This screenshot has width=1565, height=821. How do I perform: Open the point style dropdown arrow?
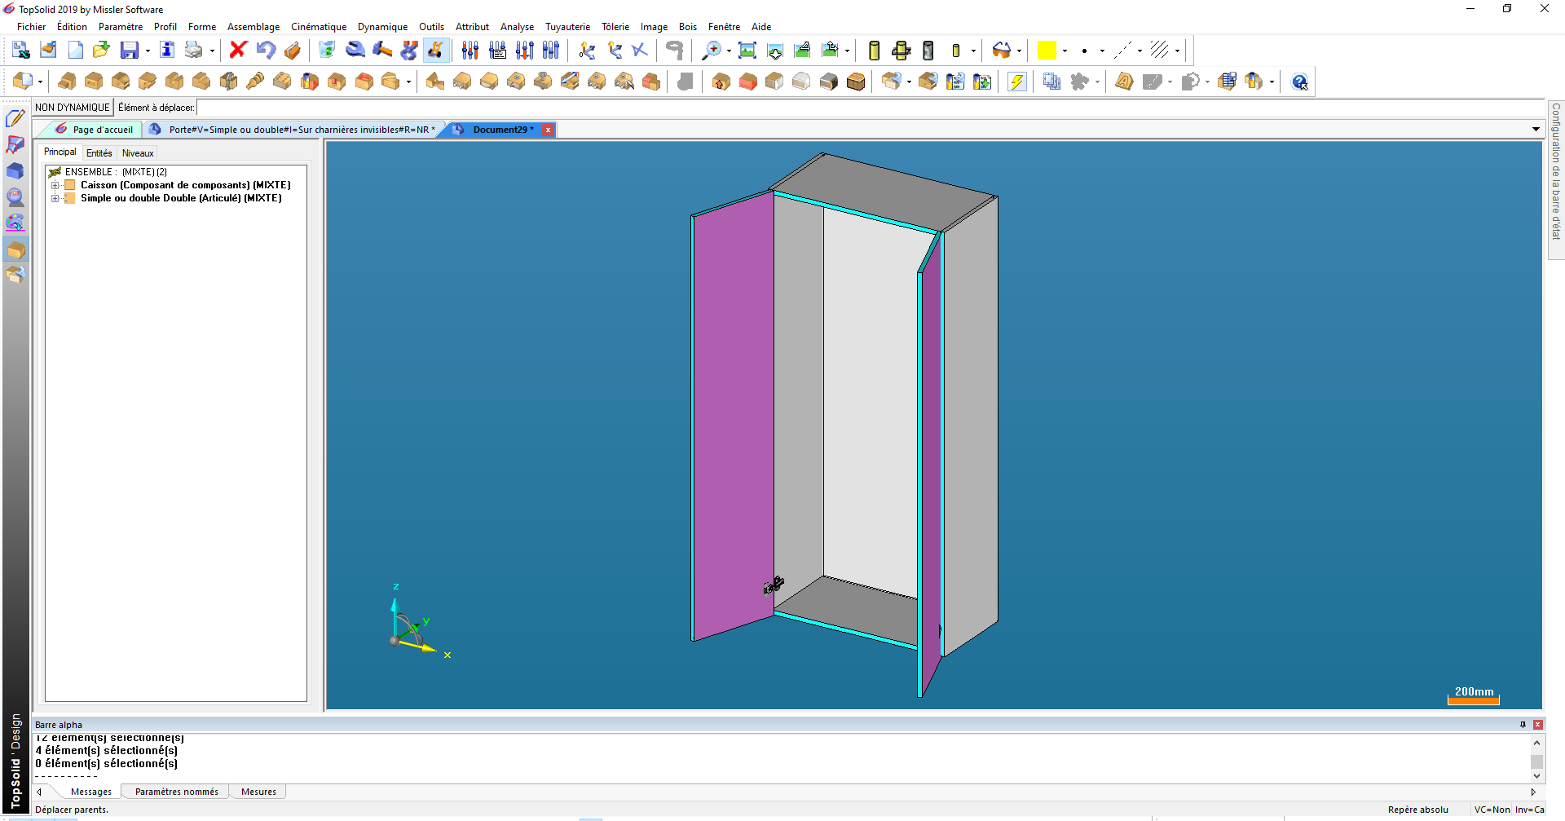click(1102, 51)
